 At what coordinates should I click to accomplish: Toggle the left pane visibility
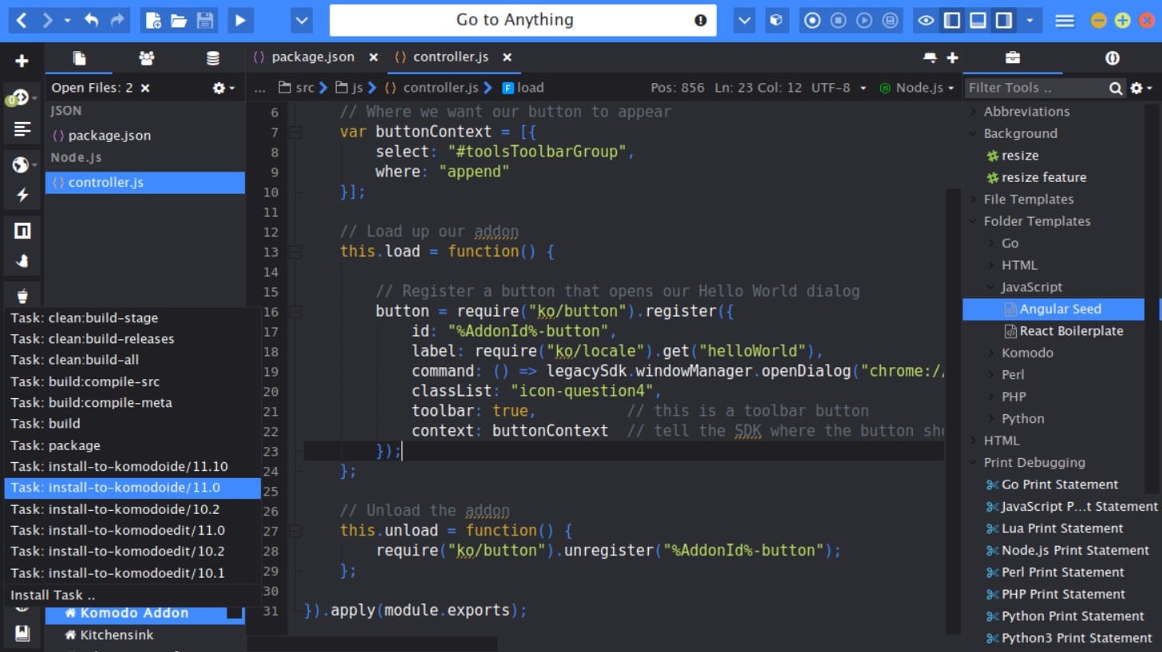(x=952, y=21)
